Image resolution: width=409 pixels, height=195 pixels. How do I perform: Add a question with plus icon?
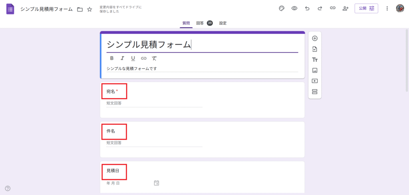[315, 39]
